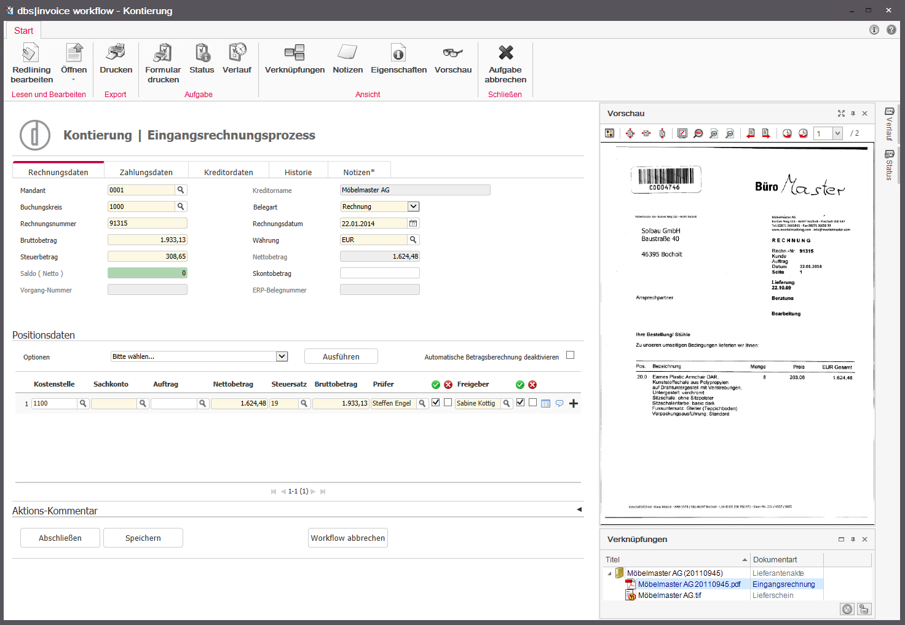
Task: Zoom in on the preview document
Action: click(x=714, y=133)
